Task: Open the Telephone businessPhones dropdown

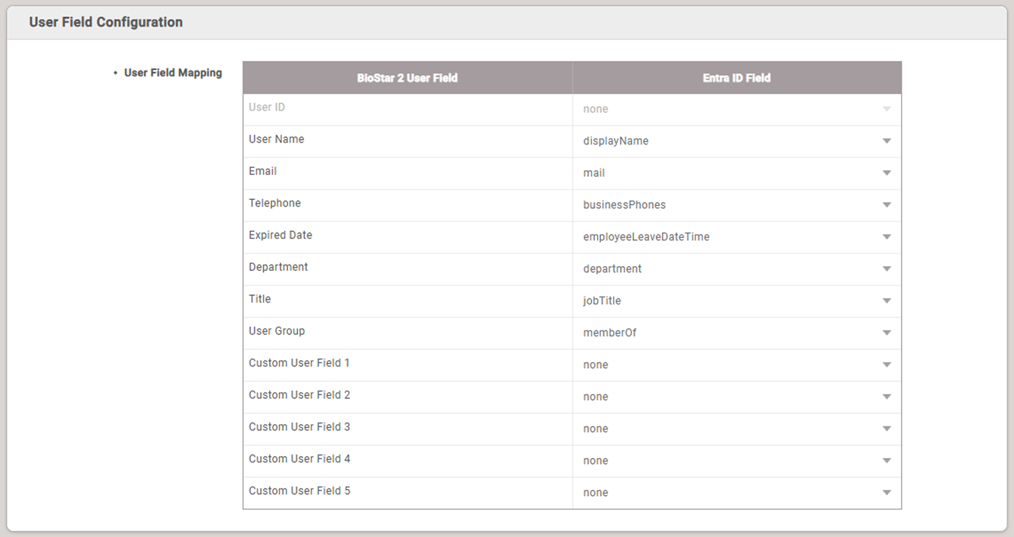Action: pos(737,205)
